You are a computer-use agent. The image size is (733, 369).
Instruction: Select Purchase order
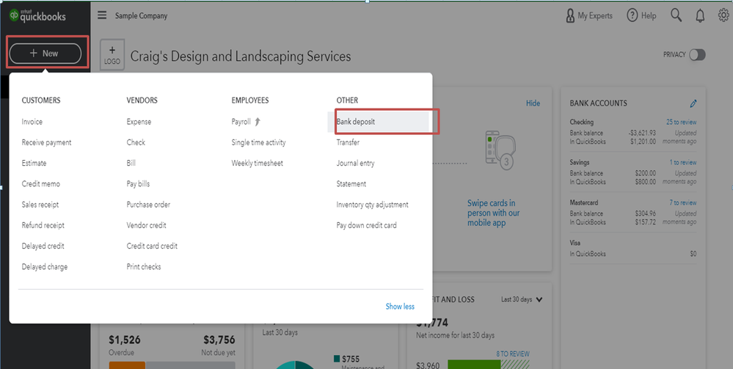[148, 205]
